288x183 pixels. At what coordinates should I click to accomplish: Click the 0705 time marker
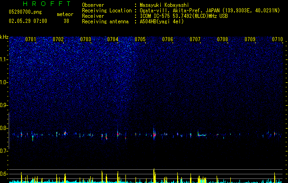(x=140, y=39)
